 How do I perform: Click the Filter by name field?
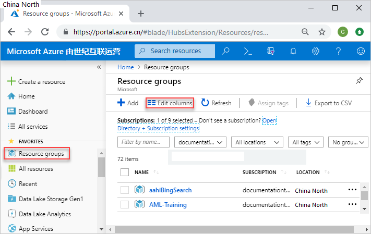(x=143, y=142)
